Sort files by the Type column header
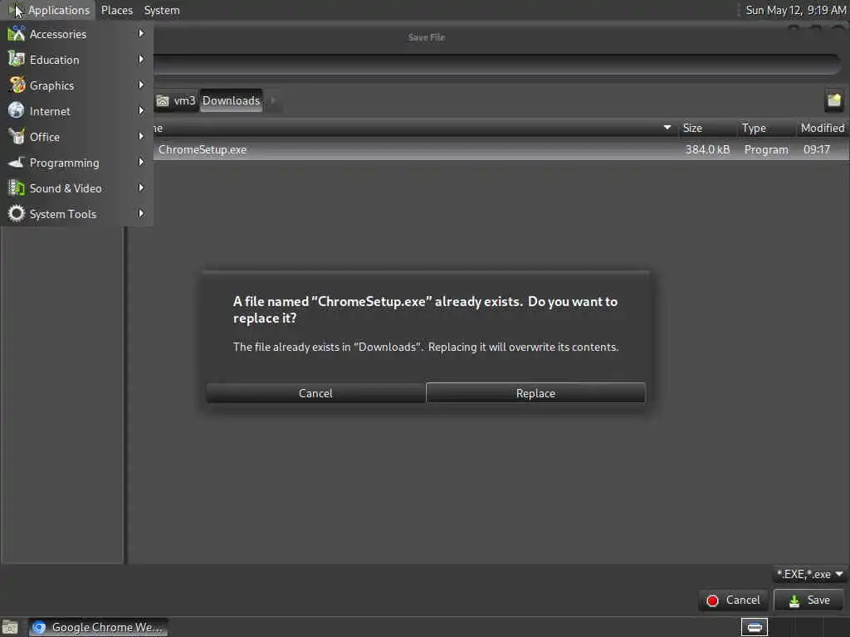The width and height of the screenshot is (850, 637). click(x=766, y=128)
